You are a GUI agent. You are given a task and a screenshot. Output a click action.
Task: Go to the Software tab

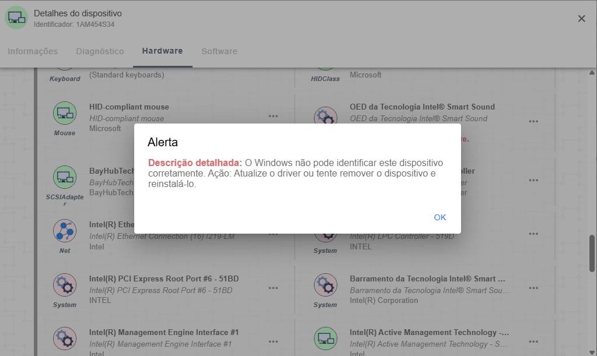click(x=219, y=51)
